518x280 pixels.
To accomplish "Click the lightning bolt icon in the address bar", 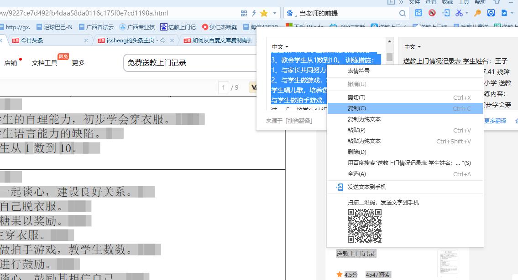I will [254, 13].
